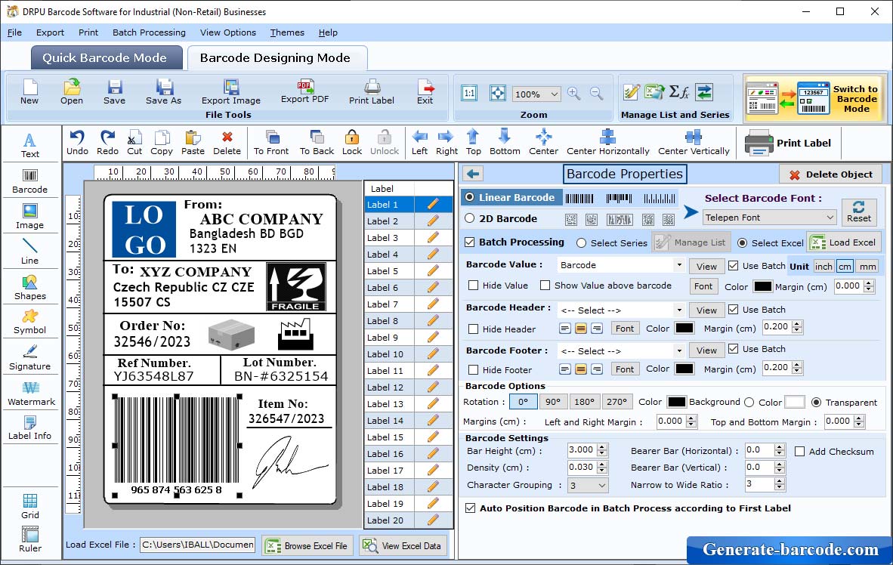Lock the selected object
Screen dimensions: 893x565
tap(352, 143)
